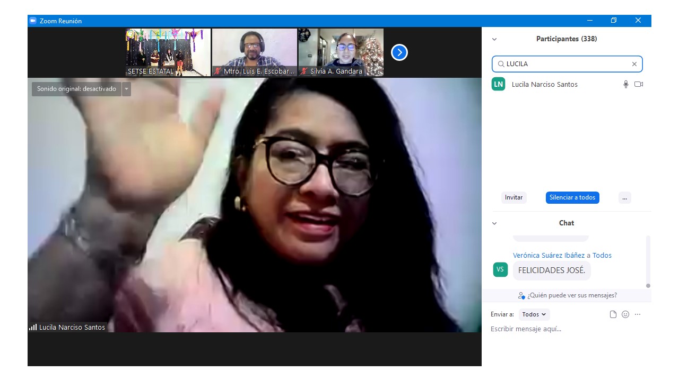
Task: Collapse the Chat panel chevron
Action: [494, 223]
